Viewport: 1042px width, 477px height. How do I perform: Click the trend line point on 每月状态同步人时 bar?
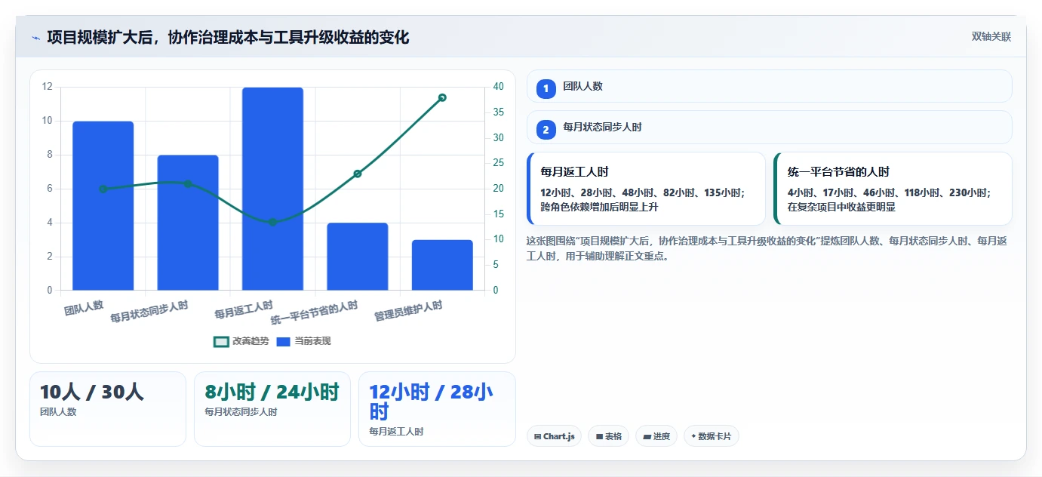188,183
